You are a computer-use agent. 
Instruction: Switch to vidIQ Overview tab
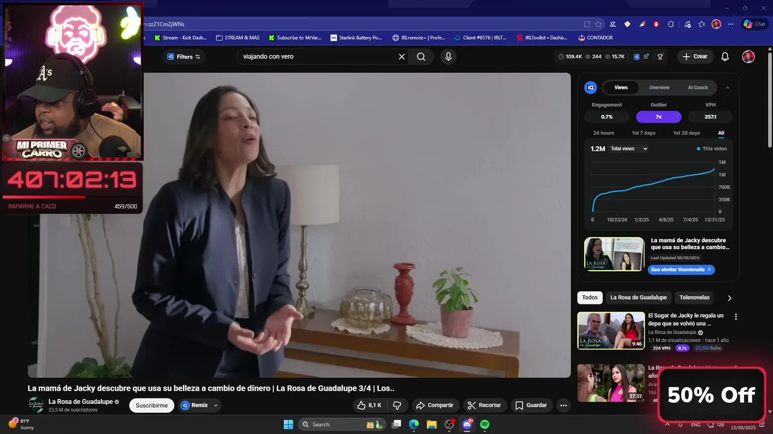(659, 87)
